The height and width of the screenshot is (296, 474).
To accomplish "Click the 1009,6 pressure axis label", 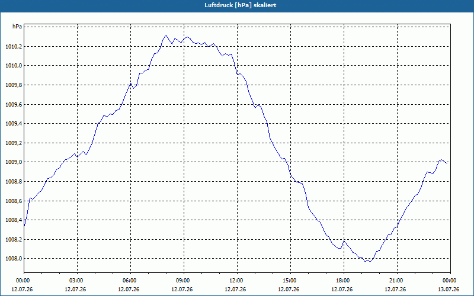I will 14,105.
